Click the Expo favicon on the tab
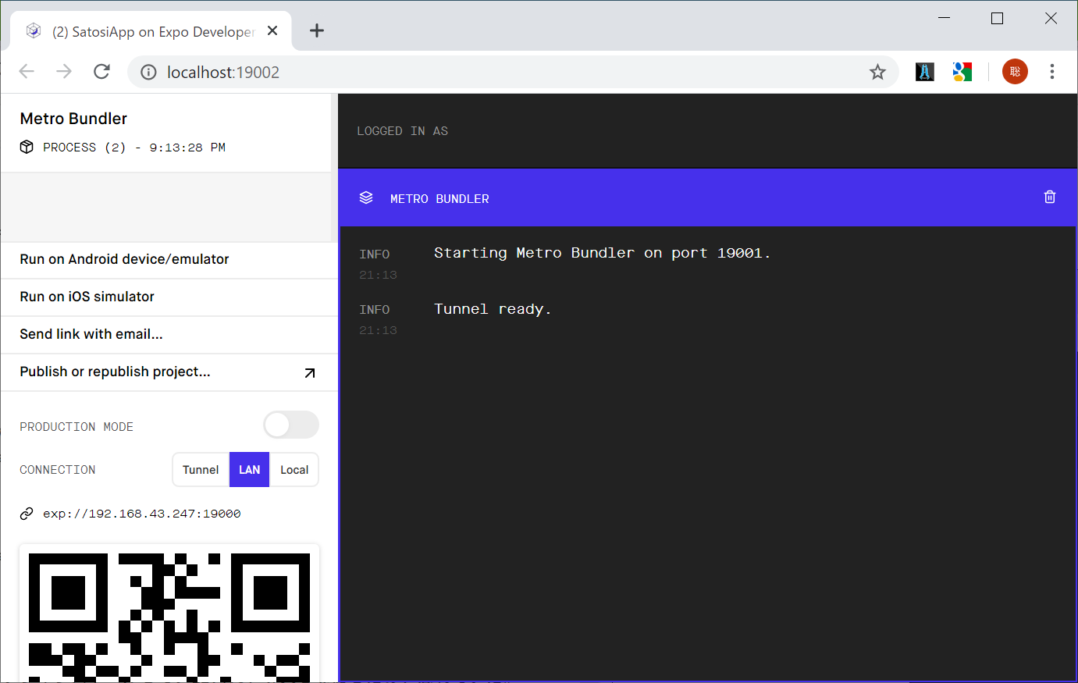This screenshot has height=683, width=1078. pos(34,31)
